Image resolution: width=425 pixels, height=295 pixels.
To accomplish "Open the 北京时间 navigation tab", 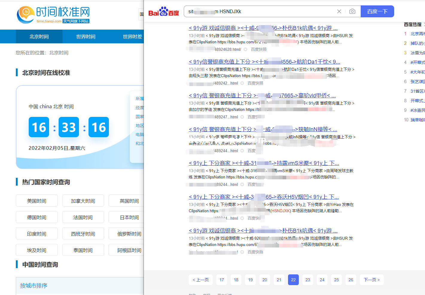I will click(39, 36).
